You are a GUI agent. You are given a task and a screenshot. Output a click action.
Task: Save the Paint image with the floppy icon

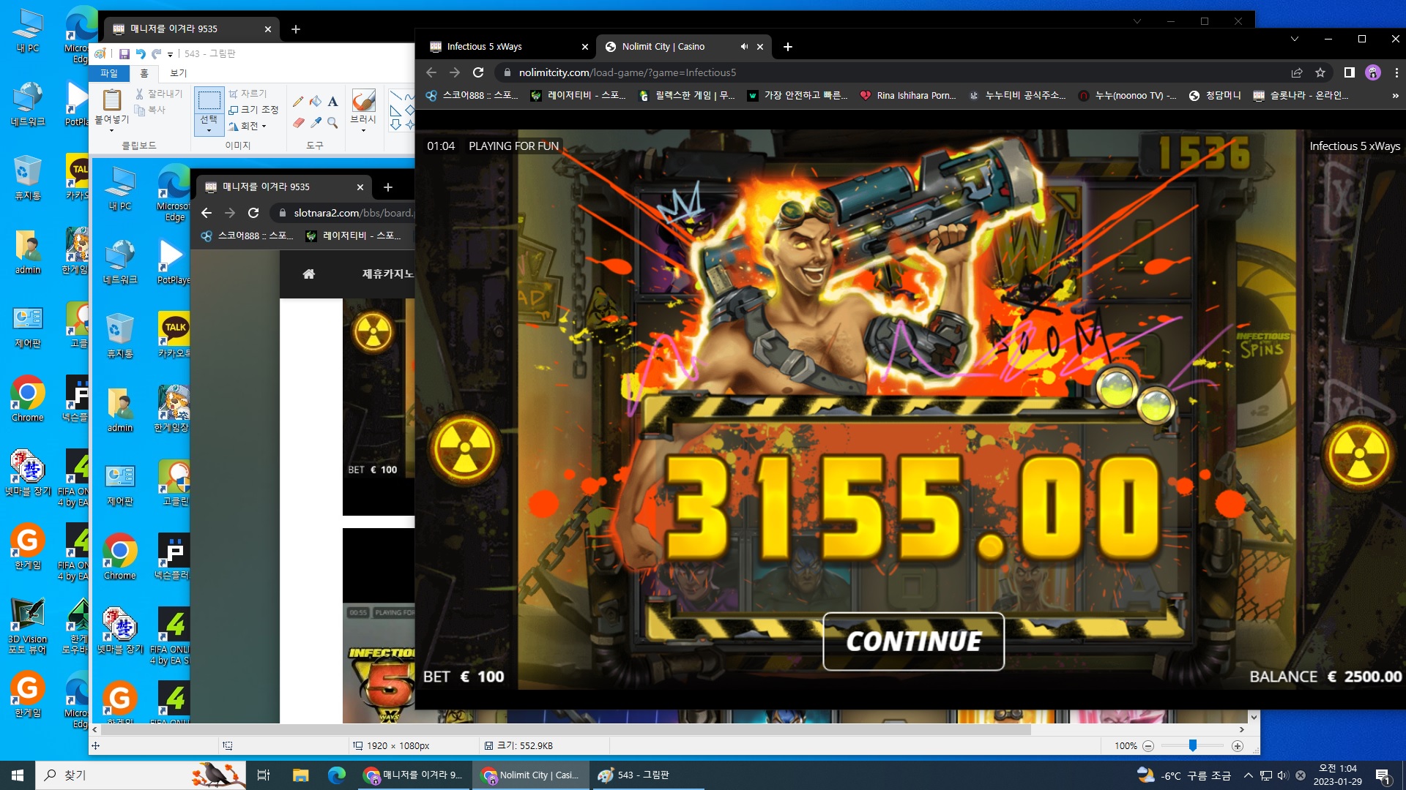[x=124, y=53]
